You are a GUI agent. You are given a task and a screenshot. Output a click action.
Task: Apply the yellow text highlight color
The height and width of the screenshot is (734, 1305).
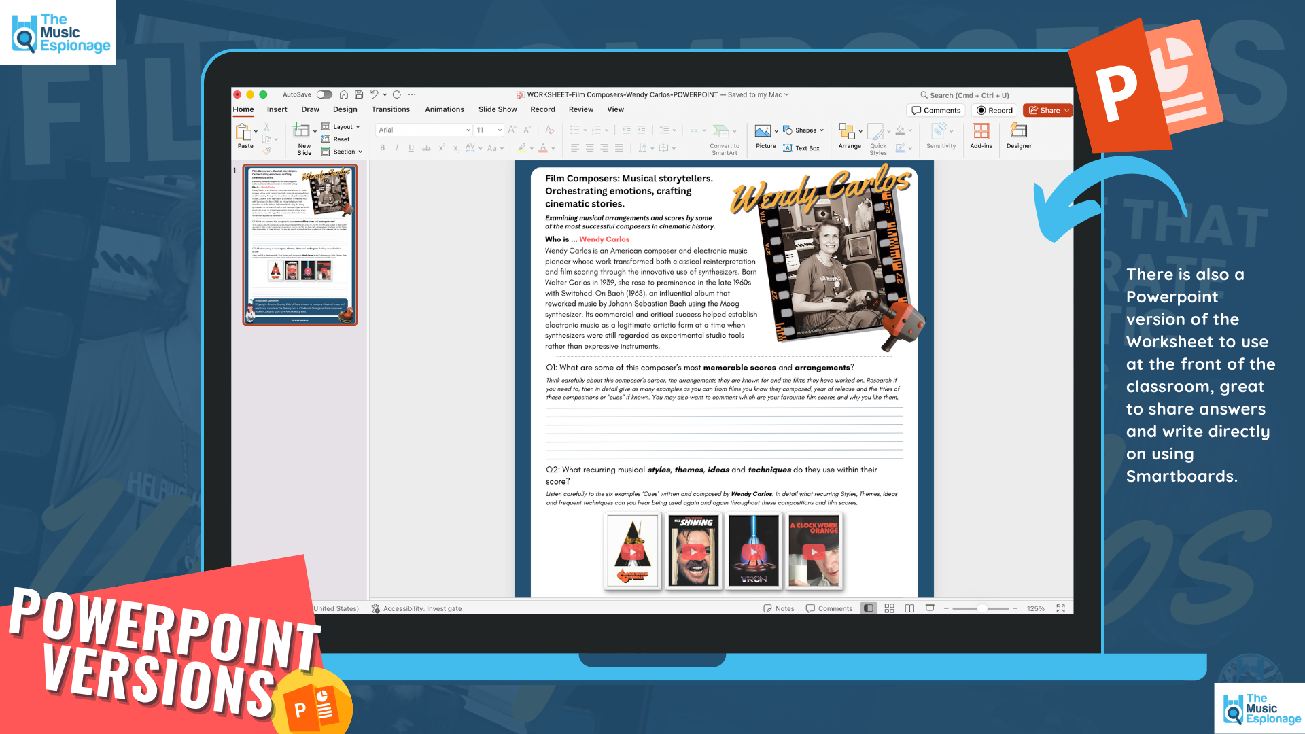[521, 148]
